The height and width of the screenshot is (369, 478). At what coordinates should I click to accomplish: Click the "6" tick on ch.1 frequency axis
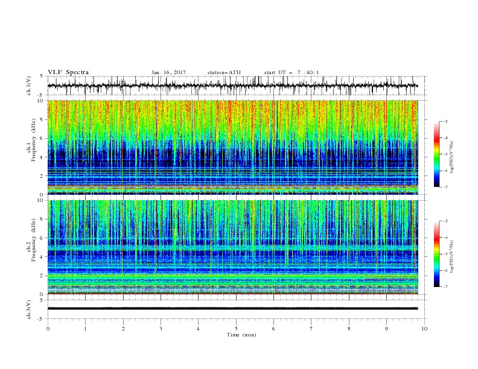pyautogui.click(x=42, y=138)
